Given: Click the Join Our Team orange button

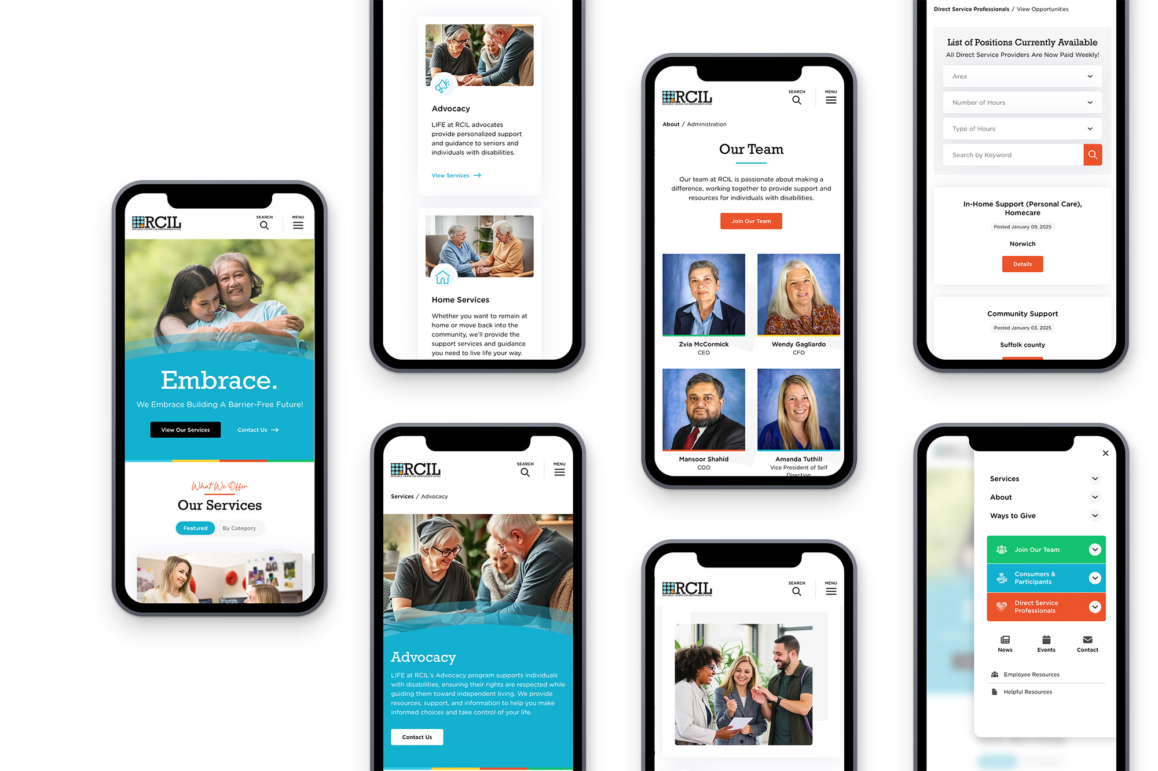Looking at the screenshot, I should (x=751, y=221).
